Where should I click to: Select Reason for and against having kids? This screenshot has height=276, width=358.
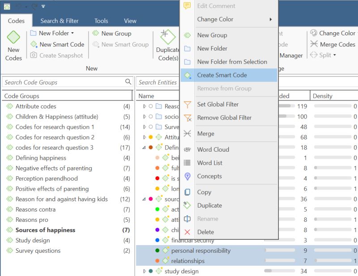68,199
